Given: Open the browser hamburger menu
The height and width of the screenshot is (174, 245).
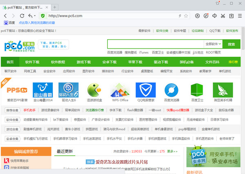Looking at the screenshot, I should (x=240, y=16).
